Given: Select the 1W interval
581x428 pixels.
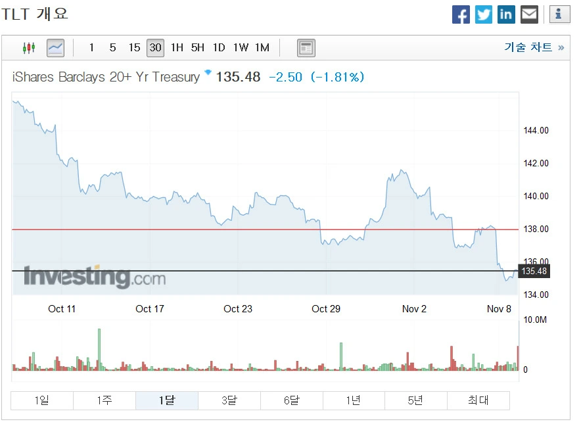Looking at the screenshot, I should [x=241, y=48].
